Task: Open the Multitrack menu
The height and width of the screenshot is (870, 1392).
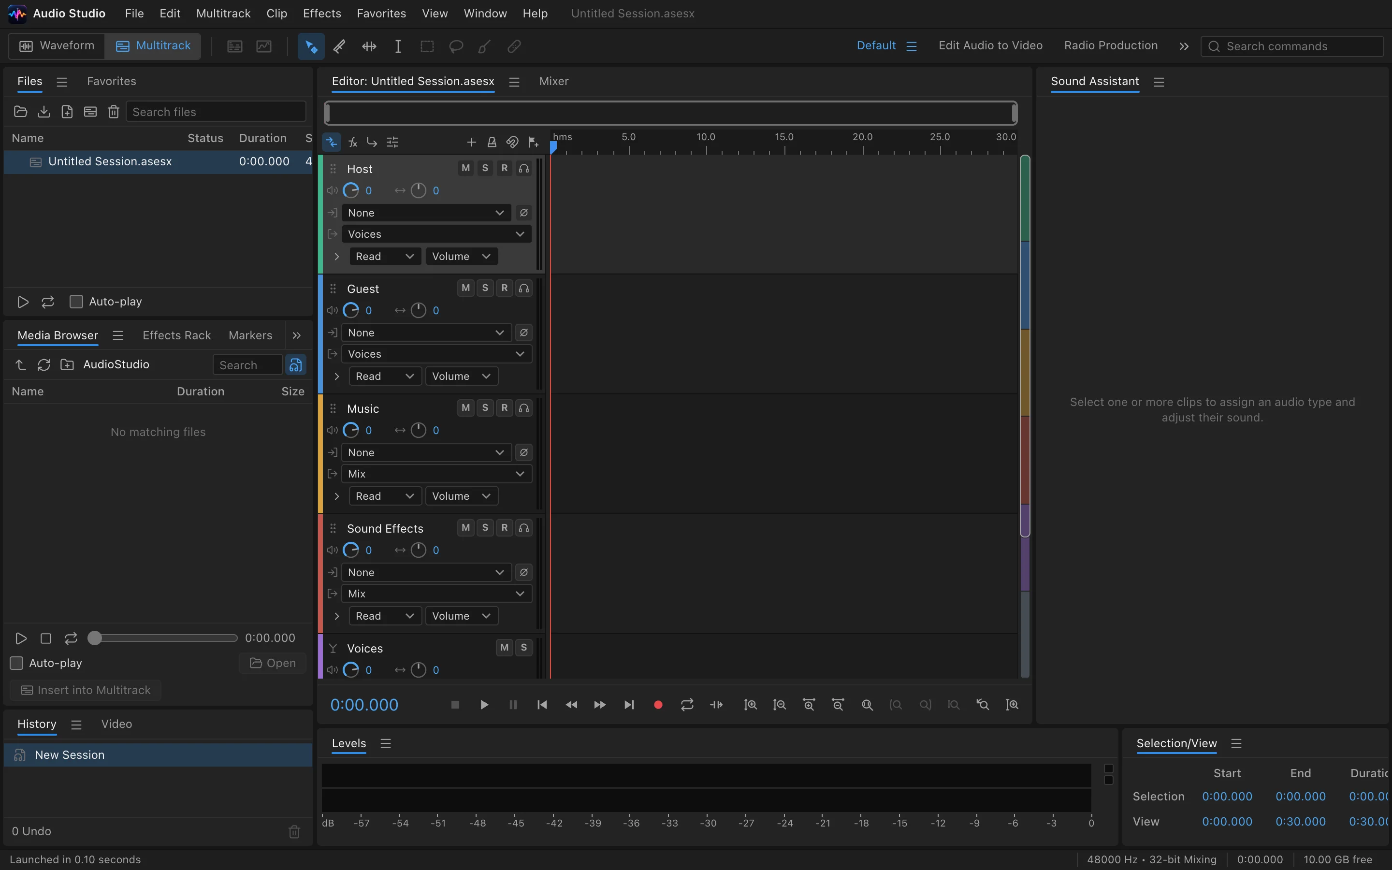Action: [223, 13]
